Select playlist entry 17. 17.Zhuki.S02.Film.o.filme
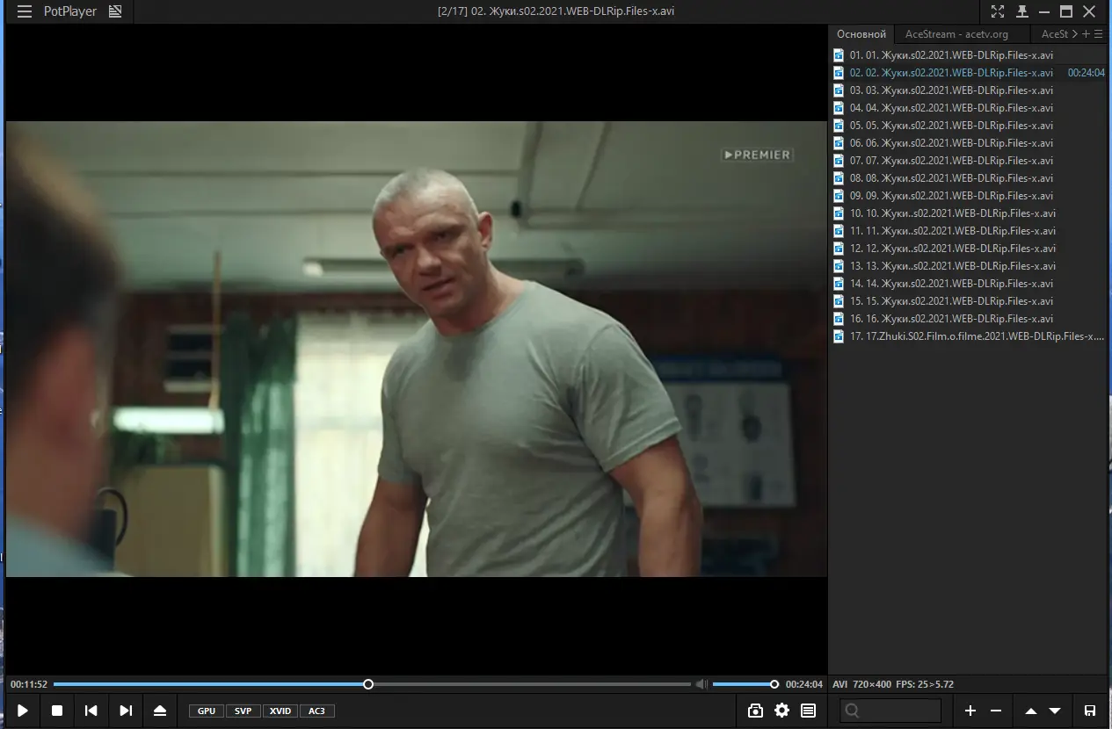 969,336
